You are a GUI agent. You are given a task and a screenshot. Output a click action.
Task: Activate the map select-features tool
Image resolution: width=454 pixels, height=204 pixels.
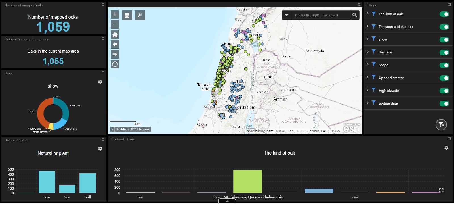coord(140,15)
